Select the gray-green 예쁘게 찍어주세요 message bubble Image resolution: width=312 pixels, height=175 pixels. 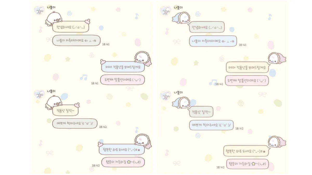75,124
